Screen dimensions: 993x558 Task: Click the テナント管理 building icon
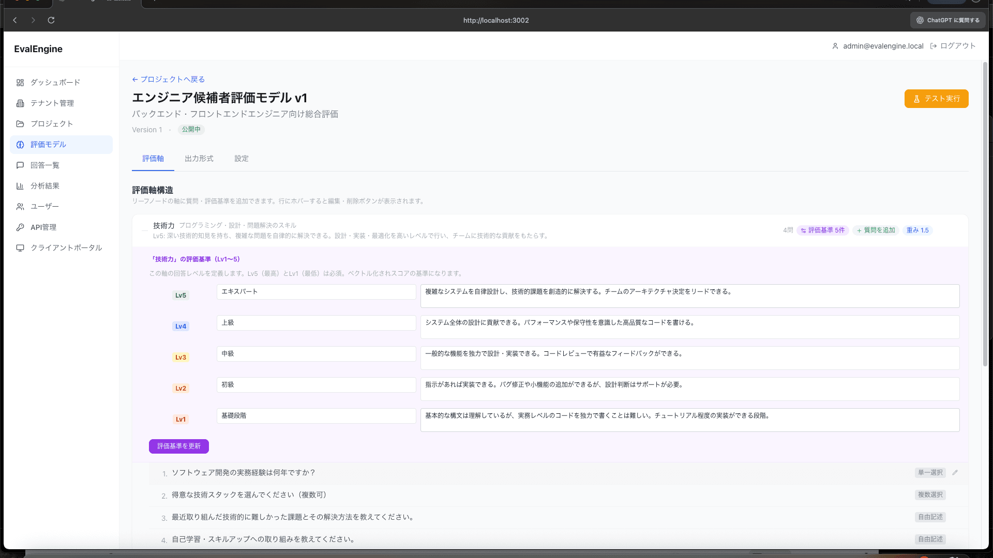(x=20, y=103)
